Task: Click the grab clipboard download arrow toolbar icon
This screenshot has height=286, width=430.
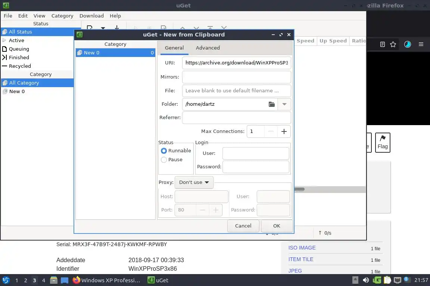Action: (x=116, y=27)
